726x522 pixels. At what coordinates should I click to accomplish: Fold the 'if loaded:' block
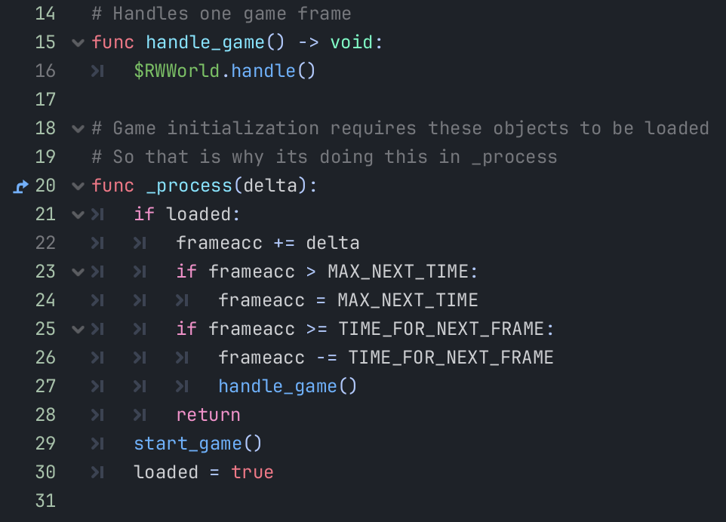coord(78,214)
